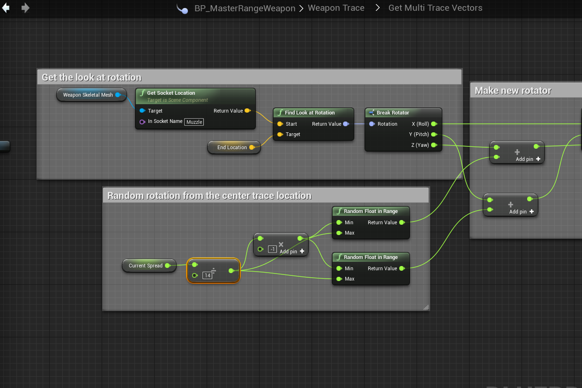Click the Z (Yaw) output pin
Viewport: 582px width, 388px height.
click(x=434, y=145)
